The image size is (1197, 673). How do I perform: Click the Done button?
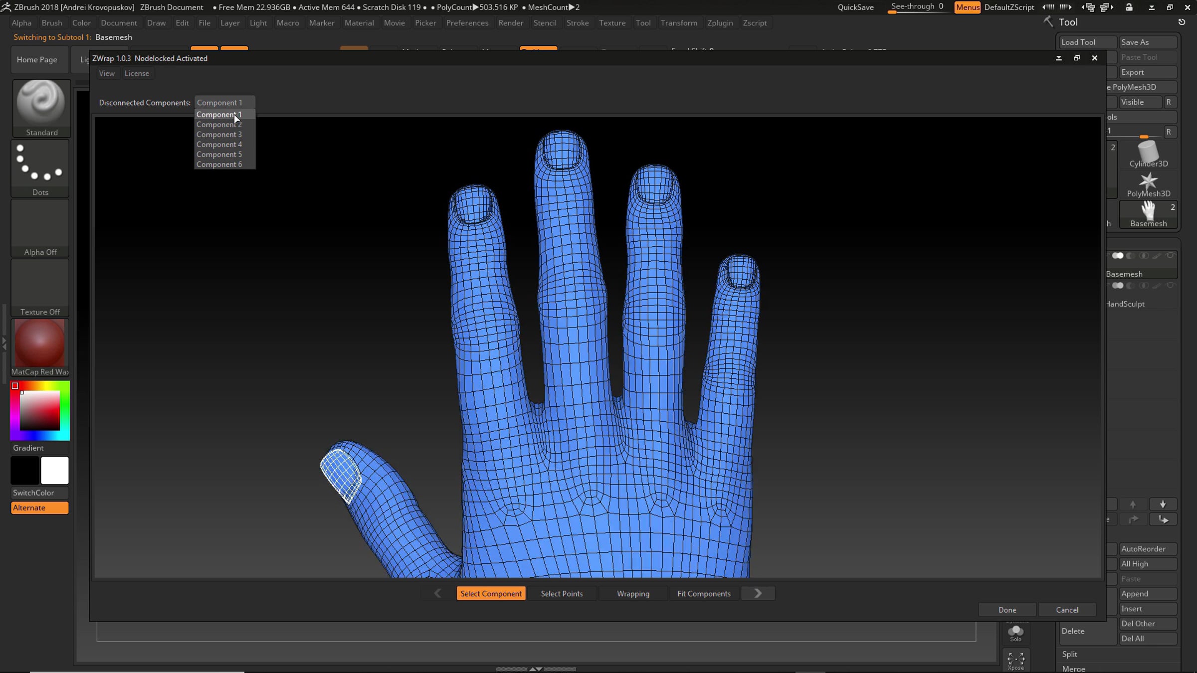pos(1007,609)
